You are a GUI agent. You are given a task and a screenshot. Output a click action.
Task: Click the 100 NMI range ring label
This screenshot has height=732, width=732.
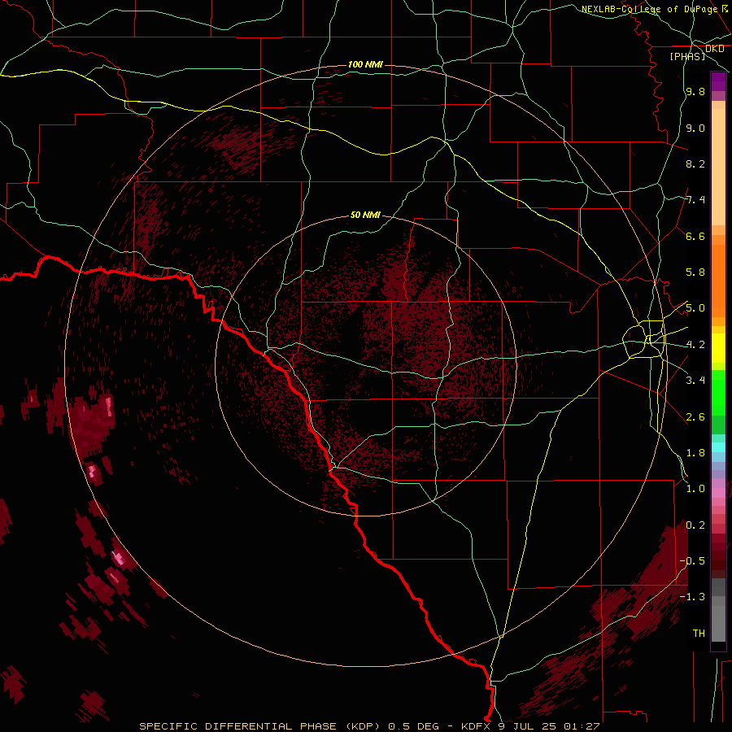(x=365, y=64)
